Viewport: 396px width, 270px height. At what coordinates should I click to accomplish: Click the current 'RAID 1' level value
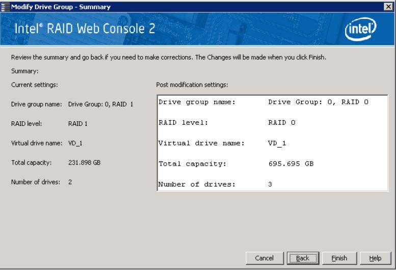click(x=78, y=124)
